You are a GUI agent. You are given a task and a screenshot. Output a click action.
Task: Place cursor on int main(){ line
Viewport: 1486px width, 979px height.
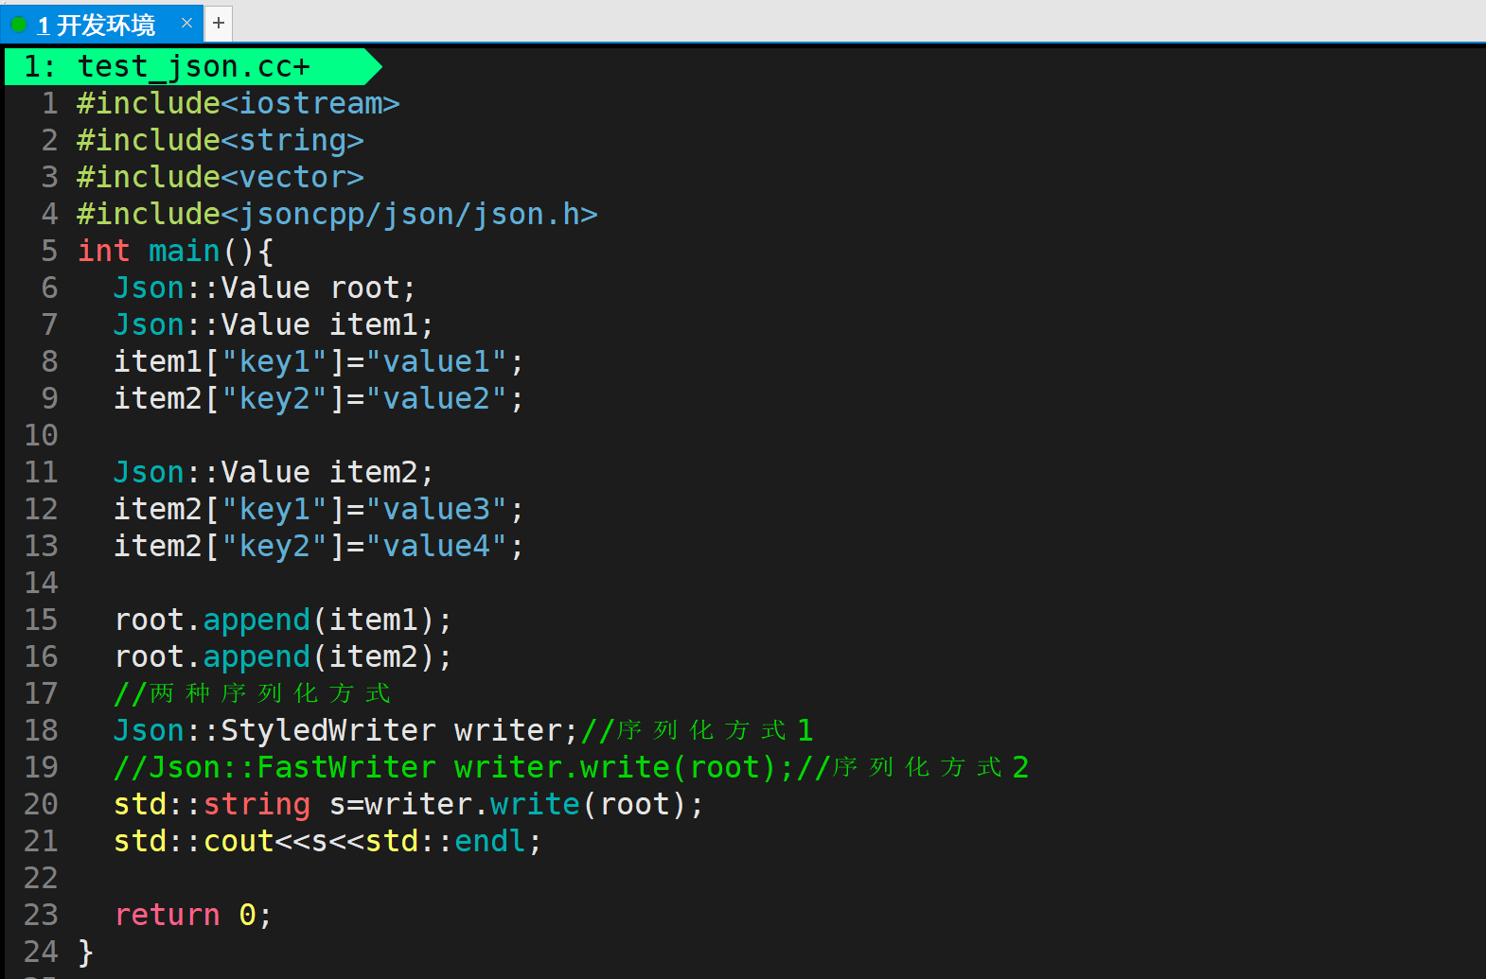click(175, 251)
